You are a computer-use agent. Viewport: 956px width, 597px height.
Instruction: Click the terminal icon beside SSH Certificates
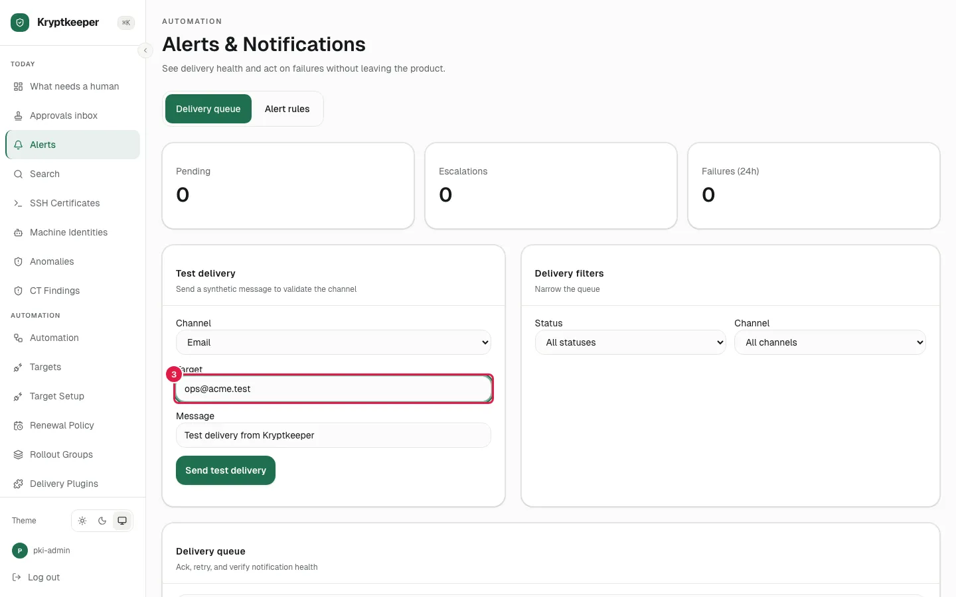click(18, 204)
